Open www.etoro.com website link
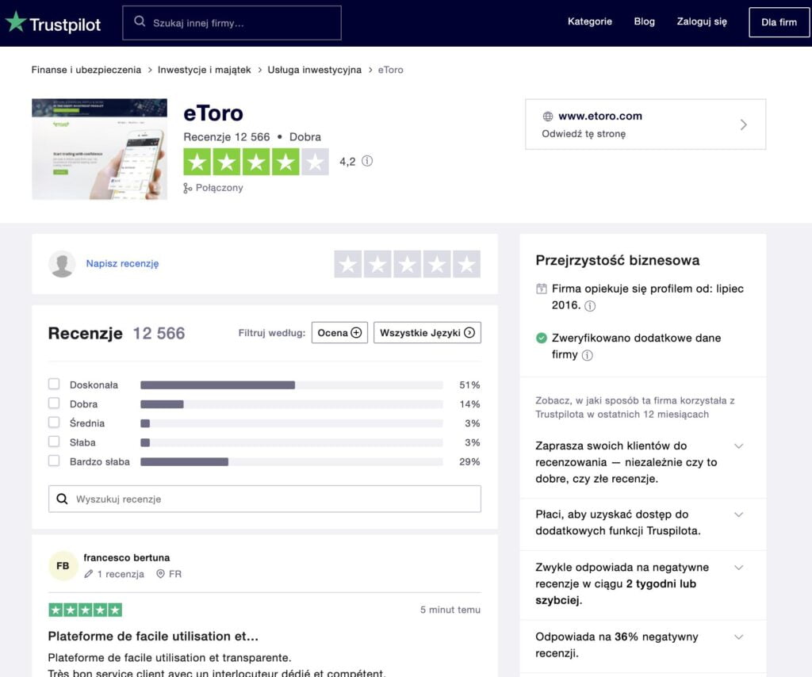812x677 pixels. pyautogui.click(x=600, y=116)
